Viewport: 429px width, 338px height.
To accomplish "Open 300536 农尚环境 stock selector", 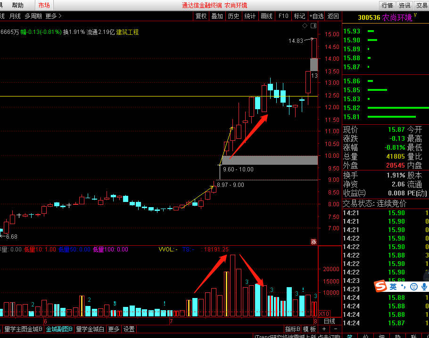I will (x=386, y=17).
